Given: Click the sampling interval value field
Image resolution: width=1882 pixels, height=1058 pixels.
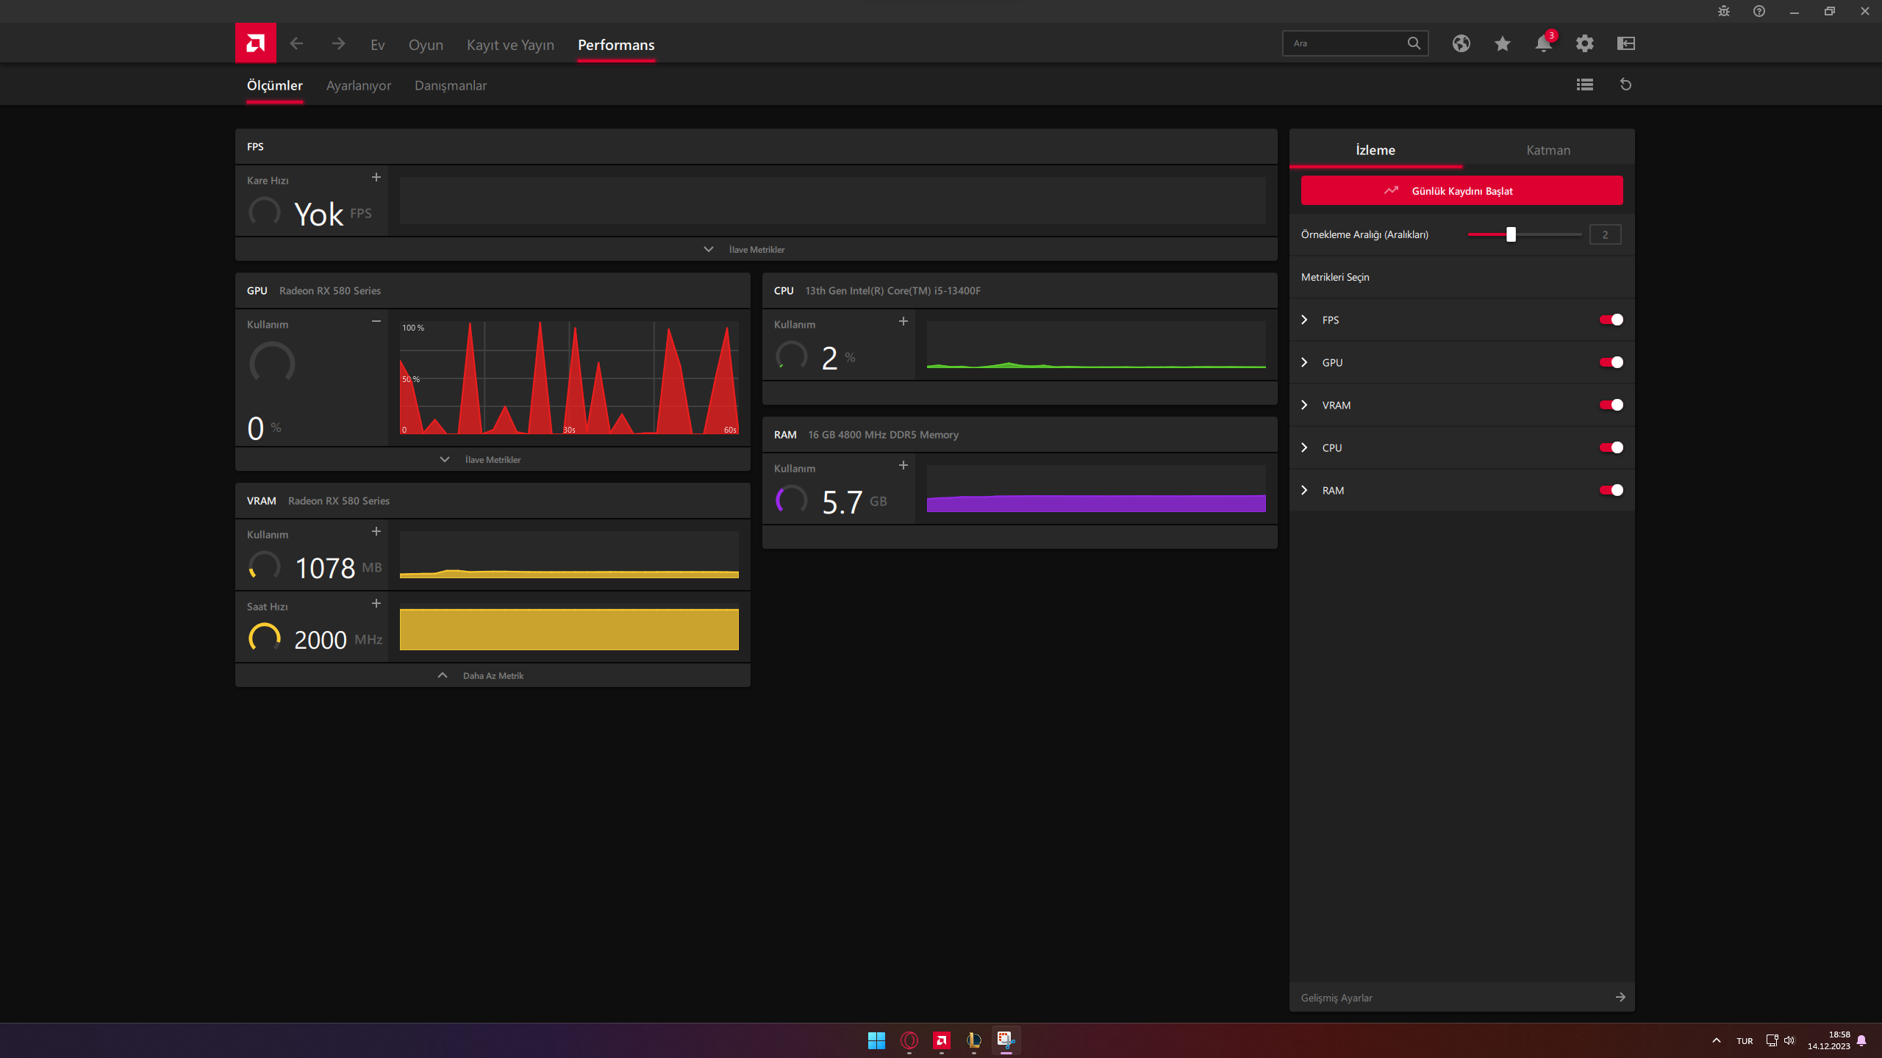Looking at the screenshot, I should [1605, 234].
